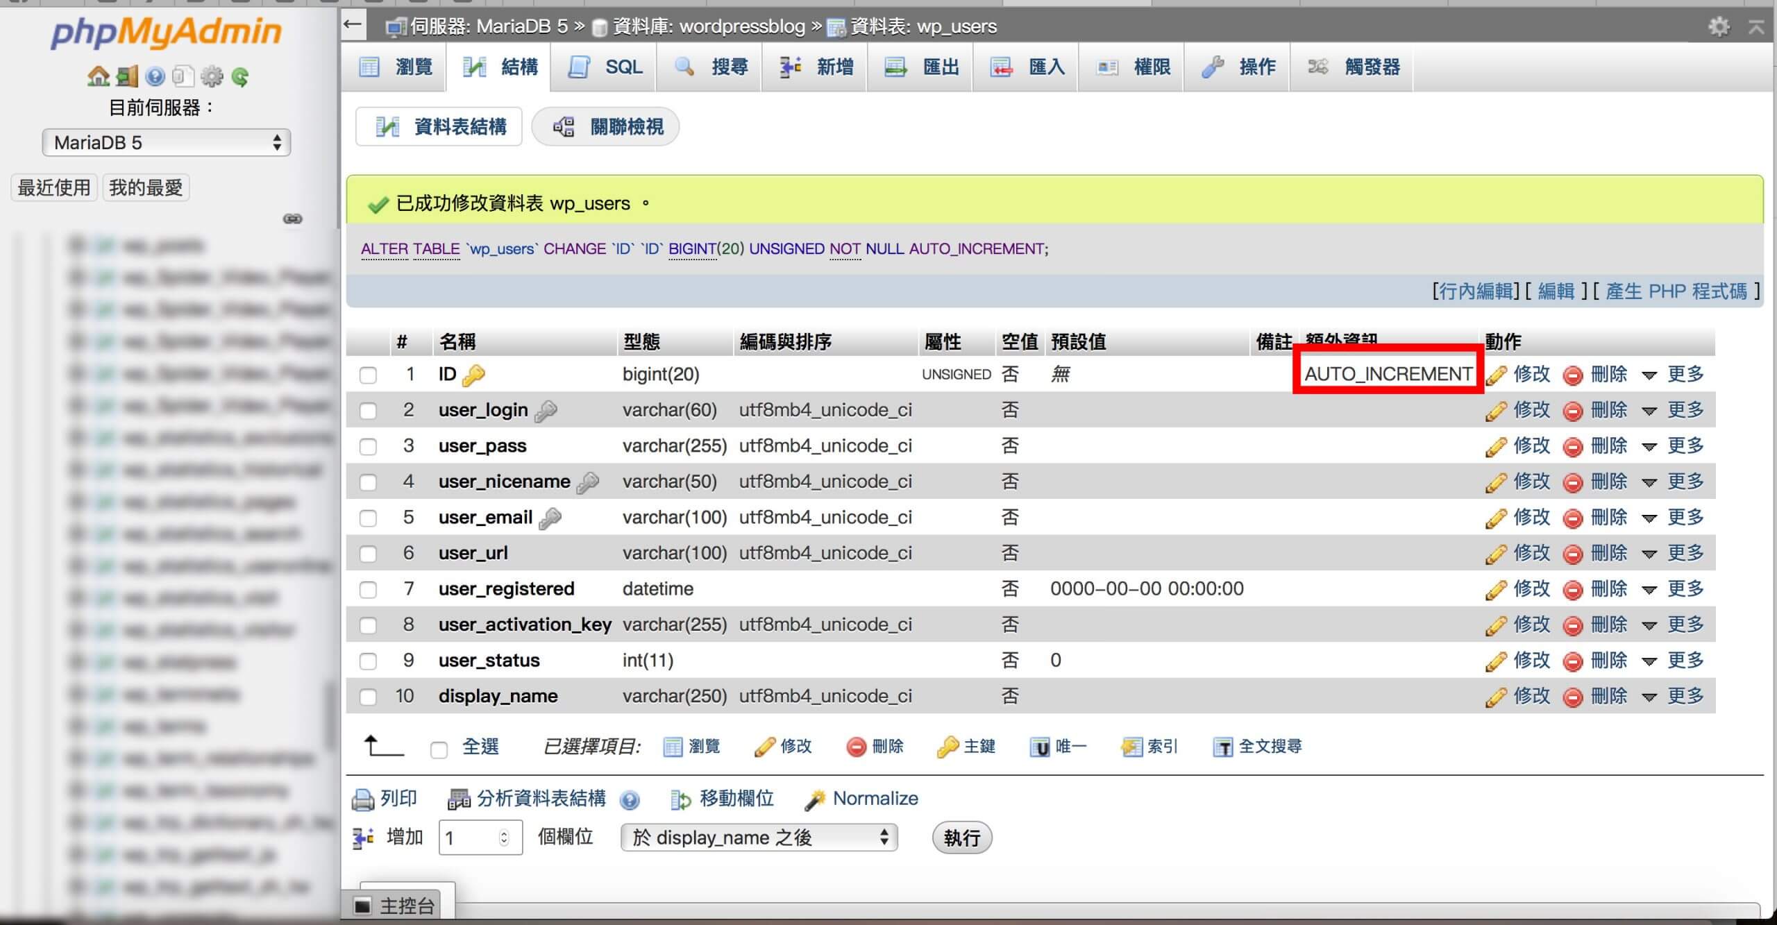The width and height of the screenshot is (1777, 925).
Task: Check the user_nicename column checkbox
Action: click(368, 482)
